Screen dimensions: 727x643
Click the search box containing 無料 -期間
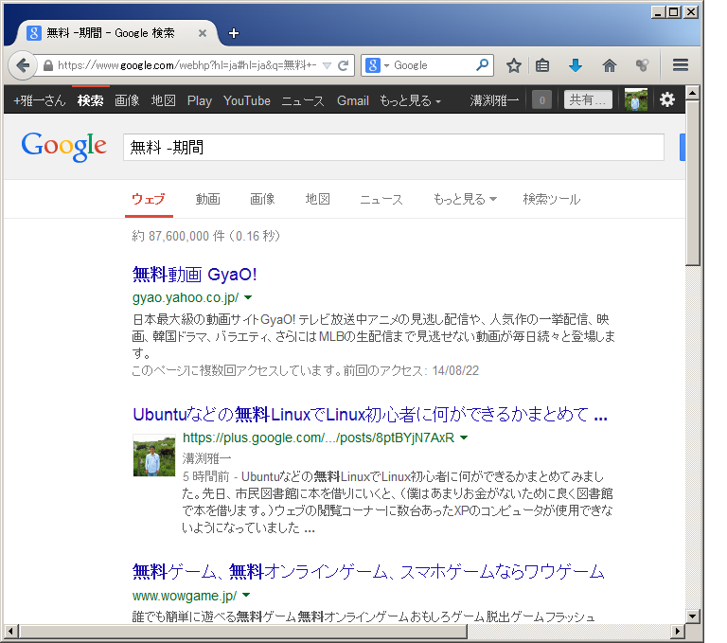click(x=394, y=148)
